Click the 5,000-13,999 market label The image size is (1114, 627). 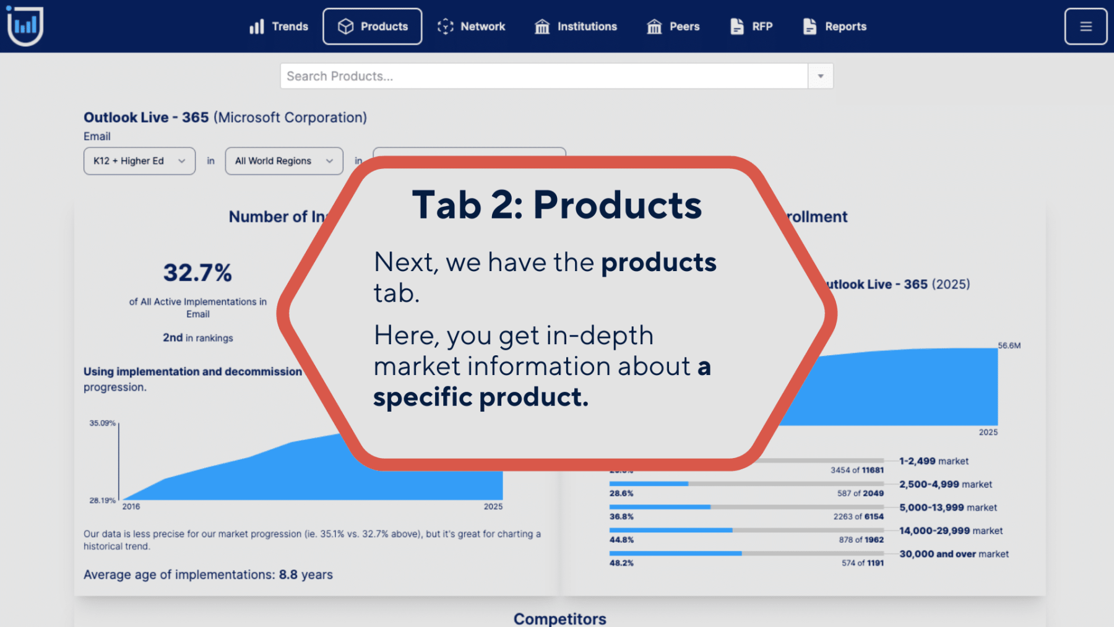point(948,508)
